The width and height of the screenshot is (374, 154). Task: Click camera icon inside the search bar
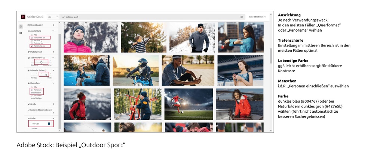pyautogui.click(x=242, y=17)
